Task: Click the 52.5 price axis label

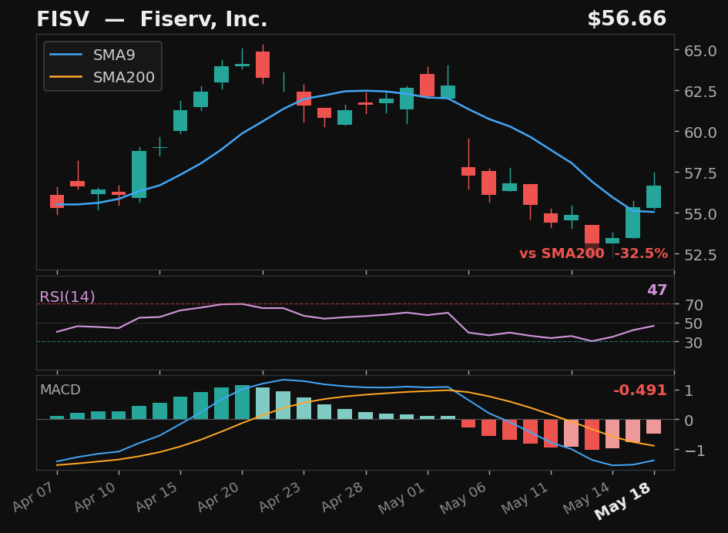Action: (700, 255)
